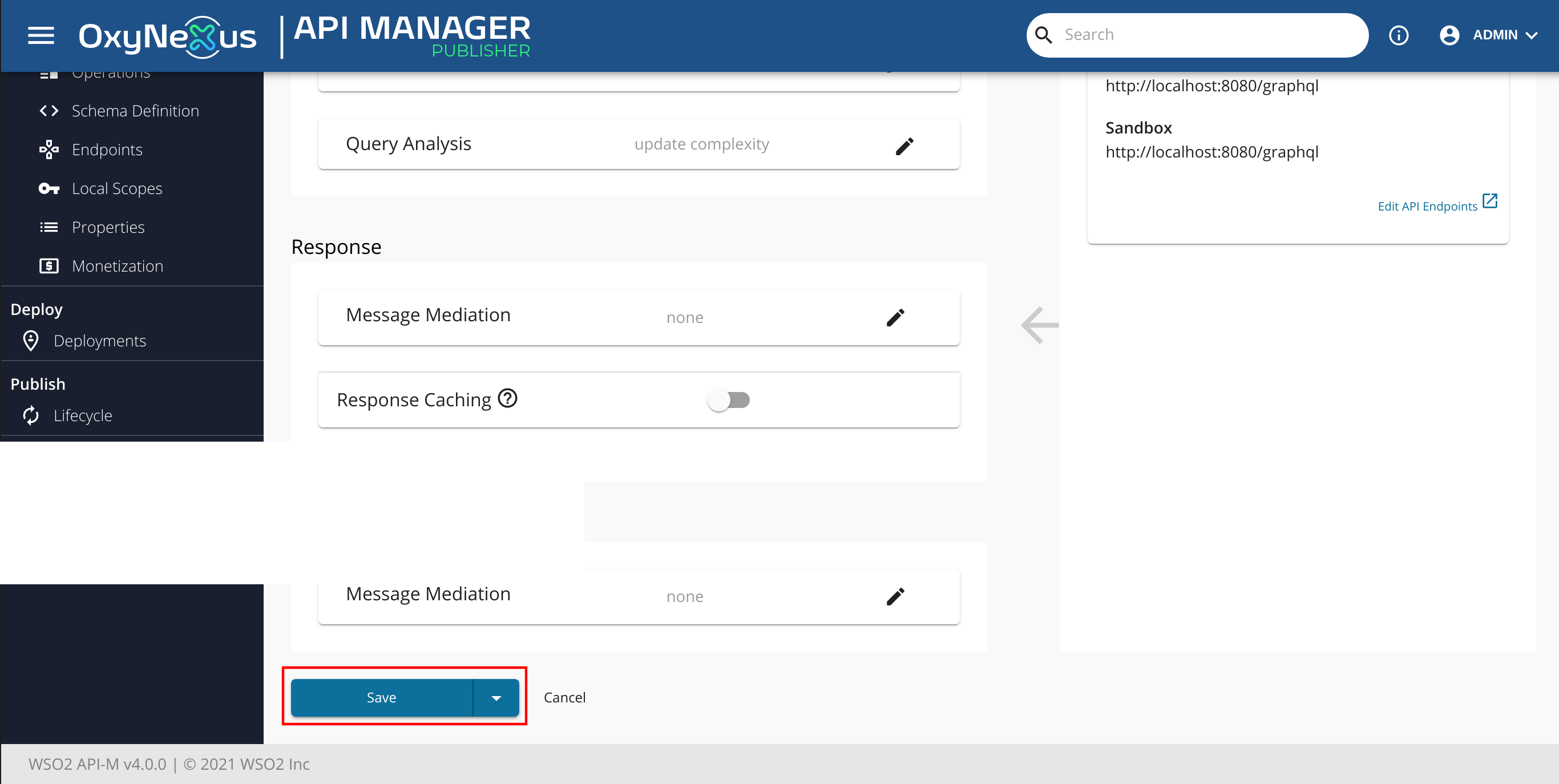Click the OxyNexus logo
The height and width of the screenshot is (784, 1559).
pos(168,37)
